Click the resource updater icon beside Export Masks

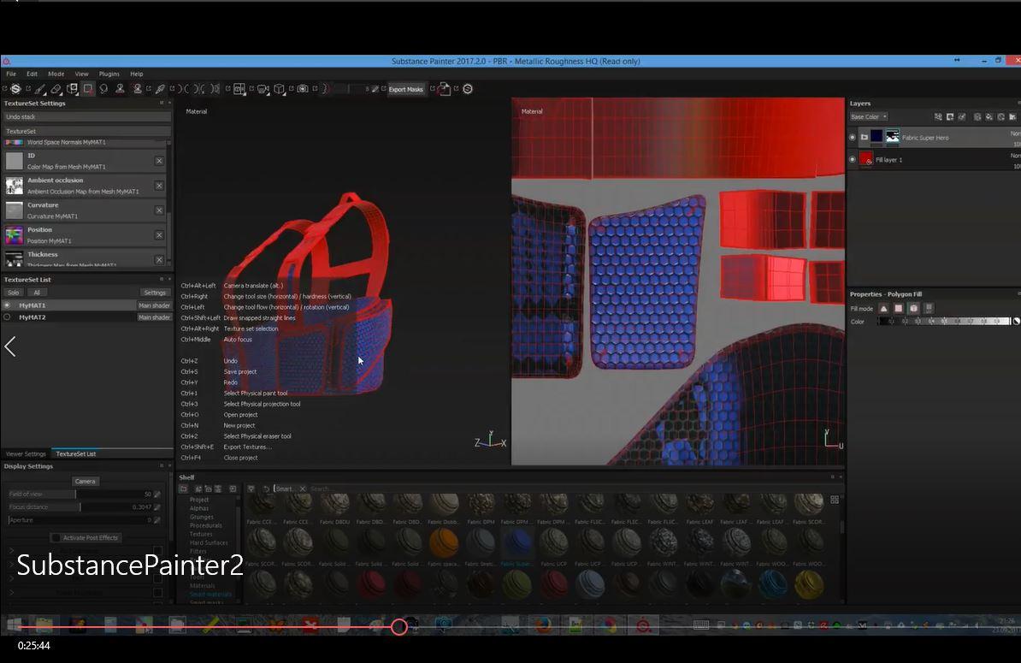[444, 89]
